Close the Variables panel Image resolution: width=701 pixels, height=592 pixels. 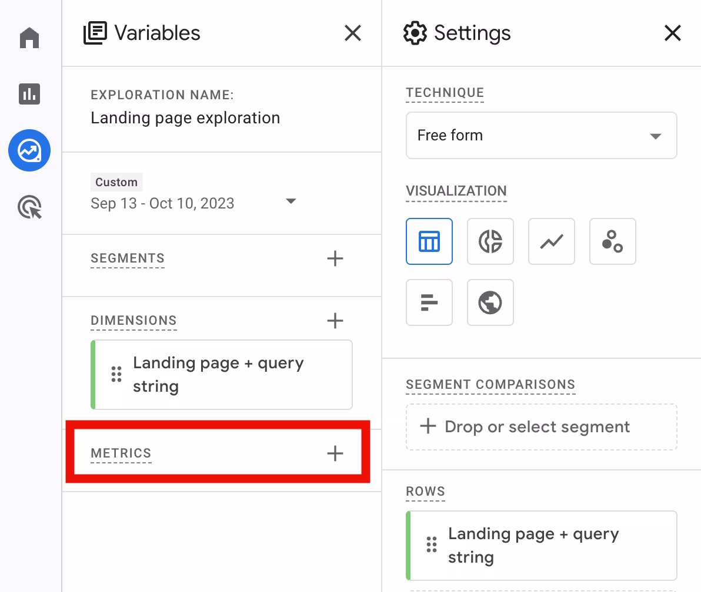tap(353, 33)
